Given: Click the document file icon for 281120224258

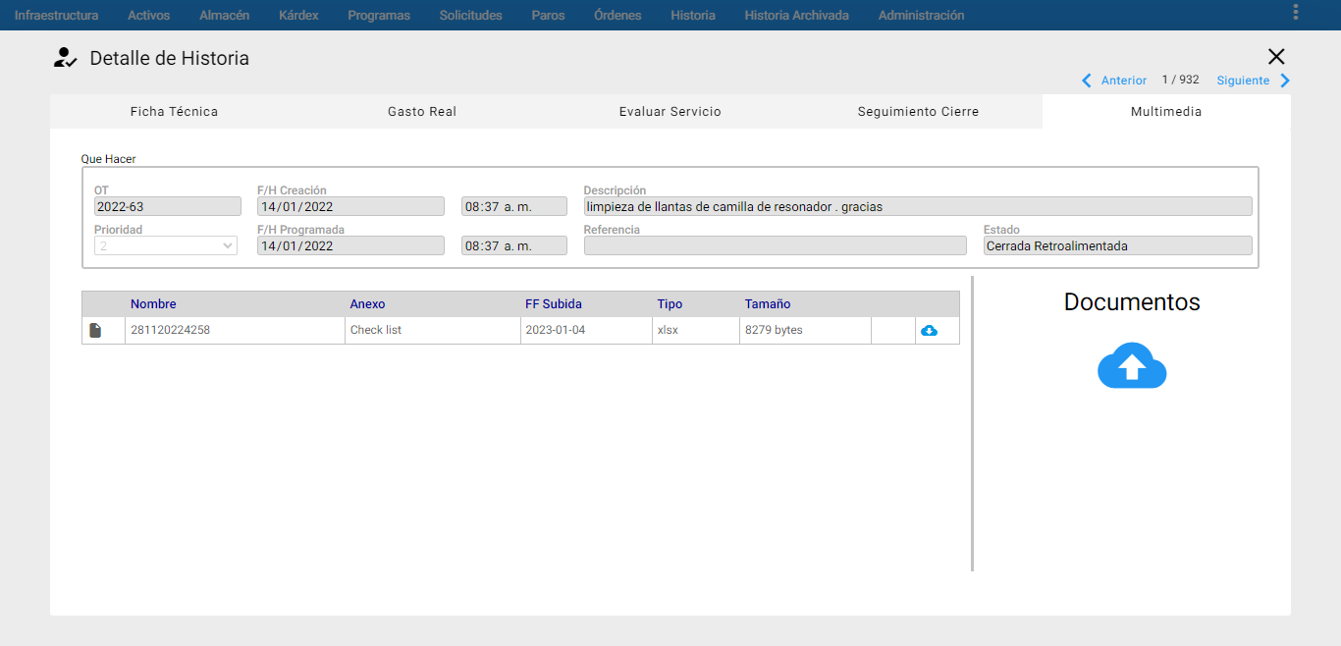Looking at the screenshot, I should [x=95, y=331].
